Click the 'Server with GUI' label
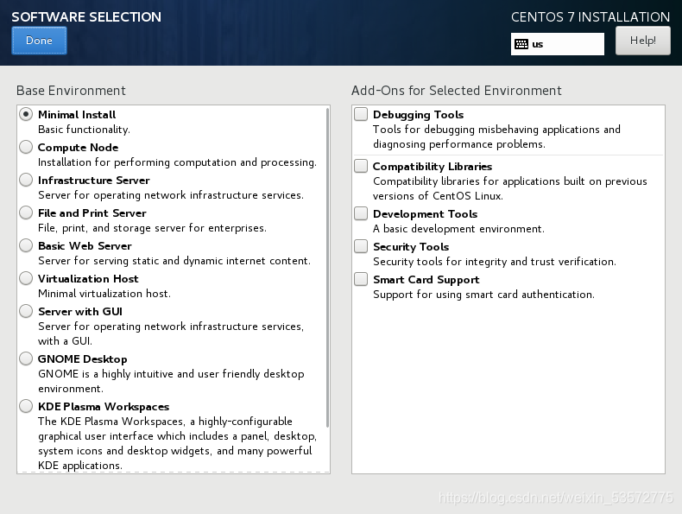682x514 pixels. (x=80, y=312)
